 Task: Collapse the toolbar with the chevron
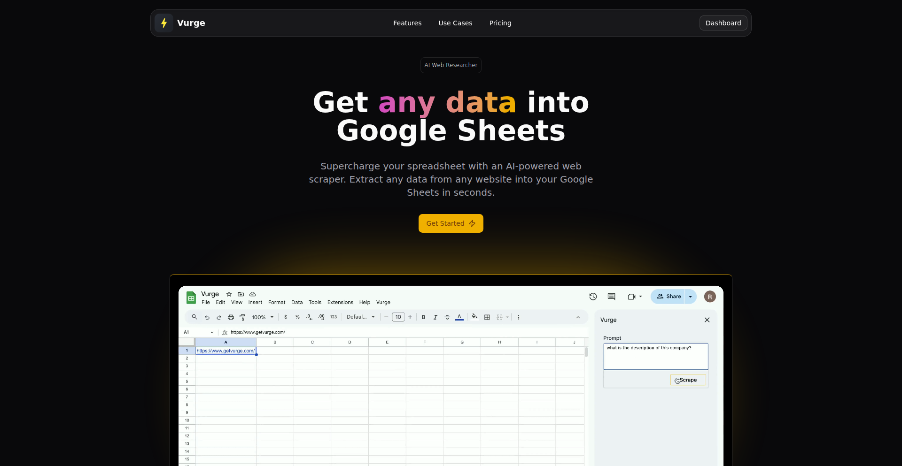(x=578, y=317)
